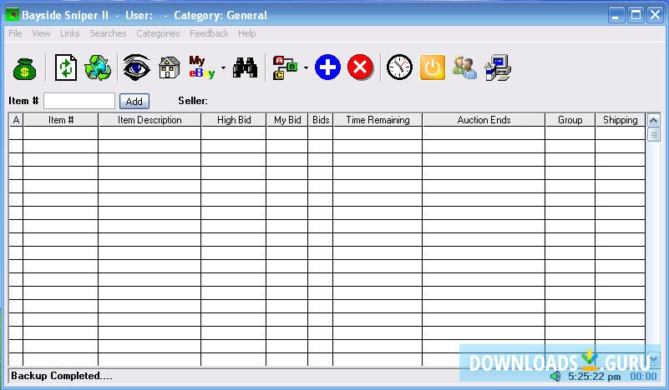Click the Backup Completed status text
This screenshot has width=669, height=390.
pyautogui.click(x=62, y=376)
